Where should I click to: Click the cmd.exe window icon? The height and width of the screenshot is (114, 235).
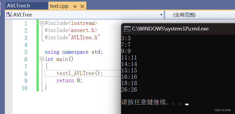127,29
